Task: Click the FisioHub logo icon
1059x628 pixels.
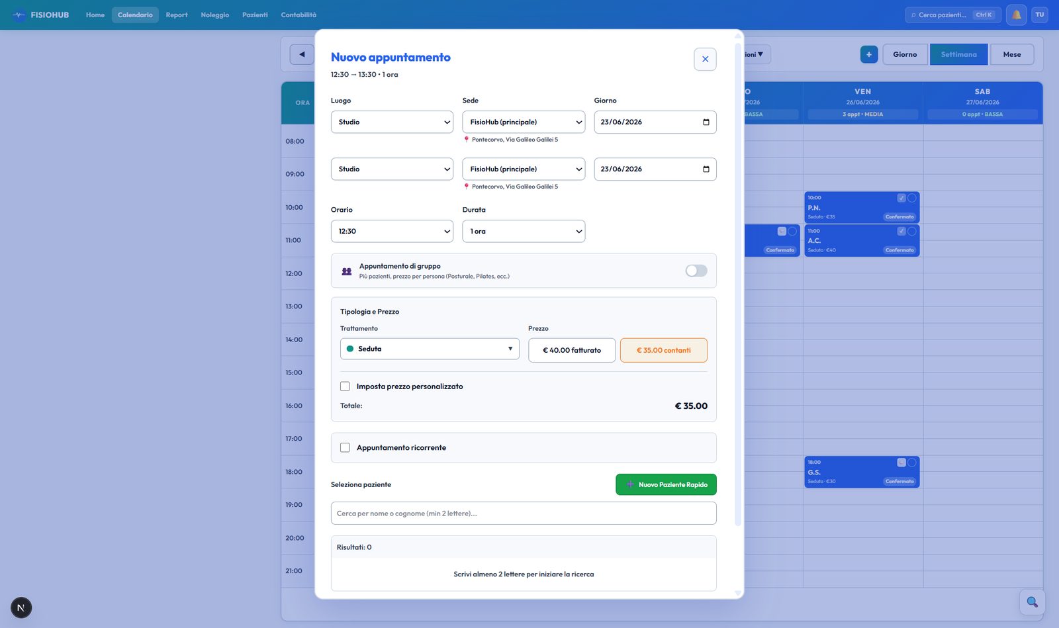Action: [19, 15]
